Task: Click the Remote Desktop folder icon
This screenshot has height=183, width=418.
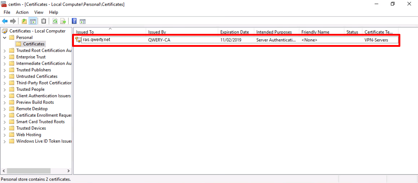Action: 12,109
